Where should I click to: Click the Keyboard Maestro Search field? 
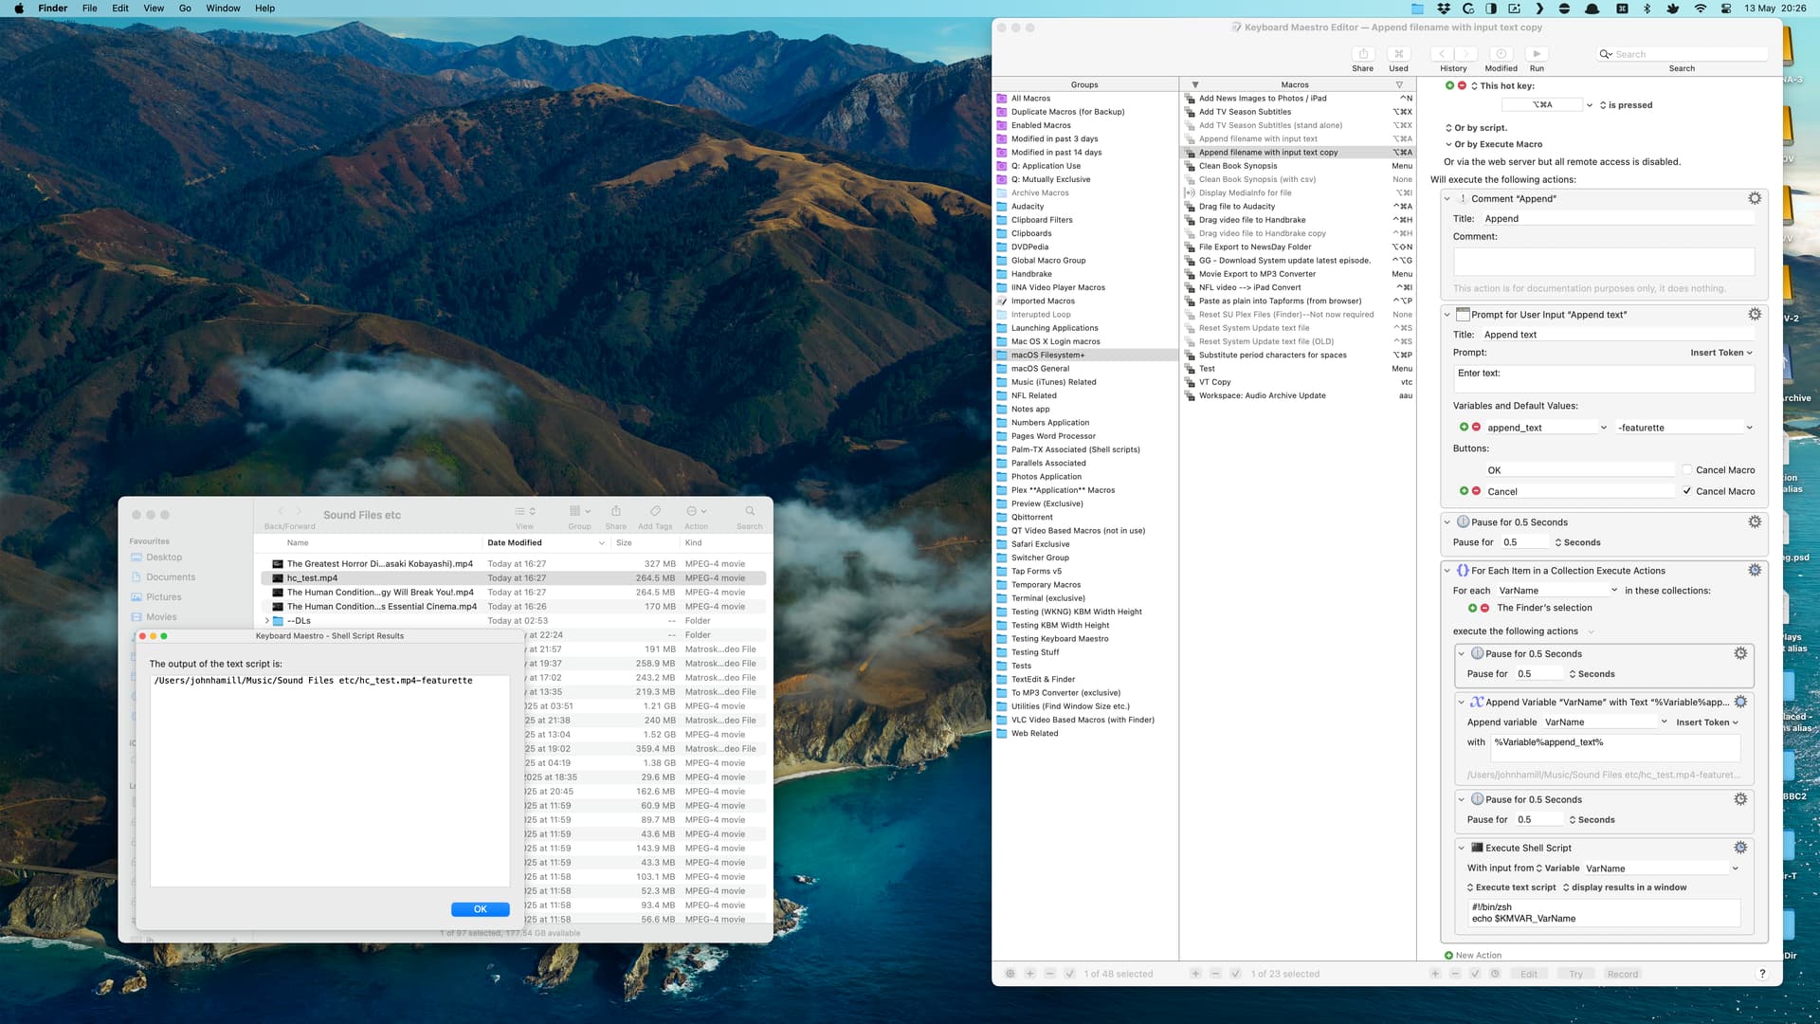coord(1682,54)
